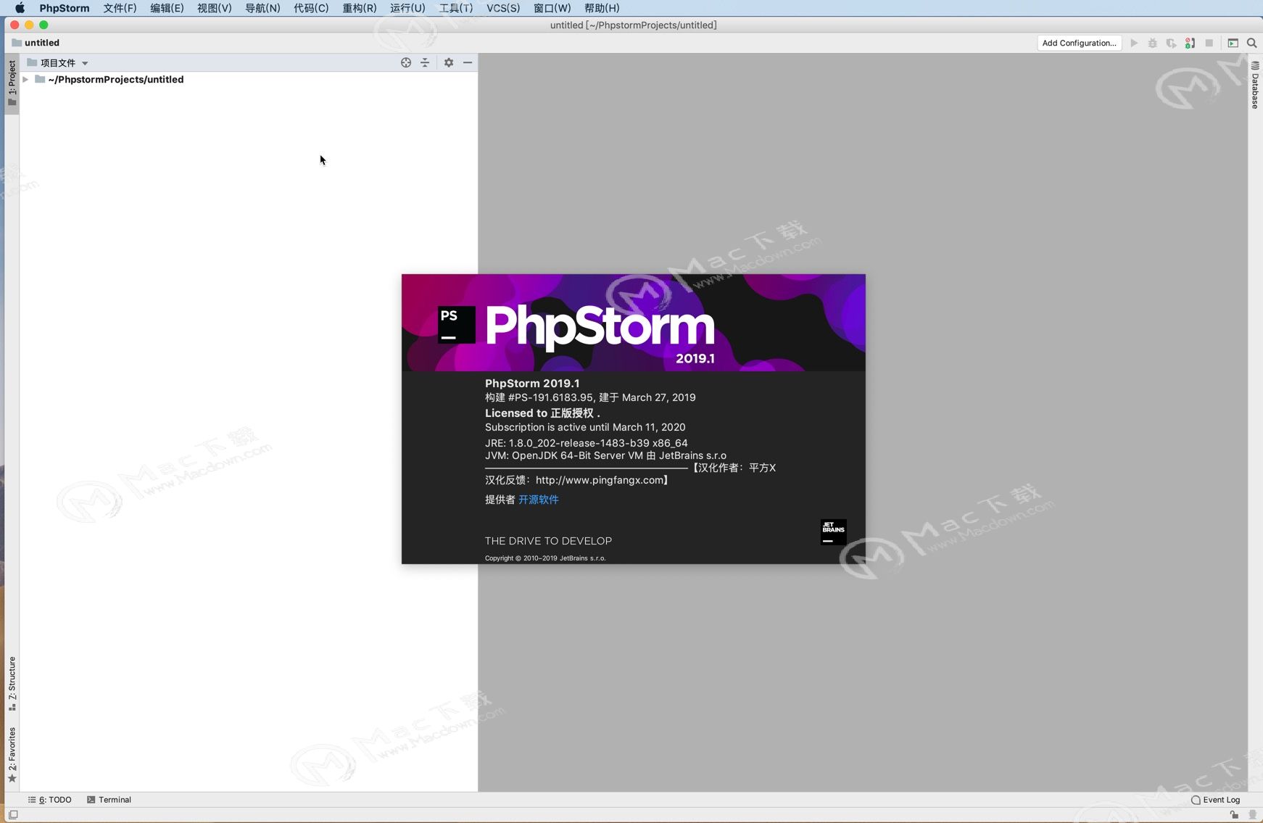Open the Event Log panel
This screenshot has height=823, width=1263.
(x=1216, y=800)
